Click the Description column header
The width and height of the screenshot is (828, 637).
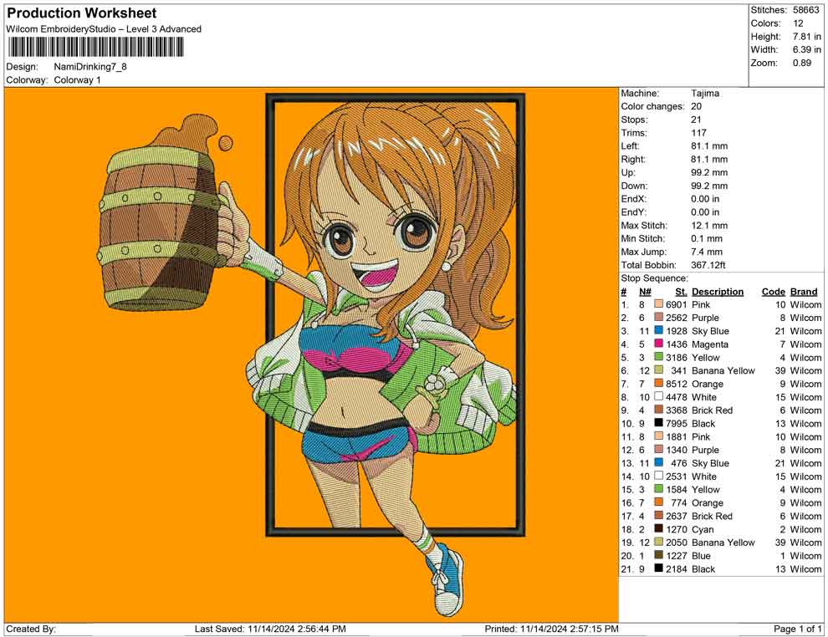(718, 291)
